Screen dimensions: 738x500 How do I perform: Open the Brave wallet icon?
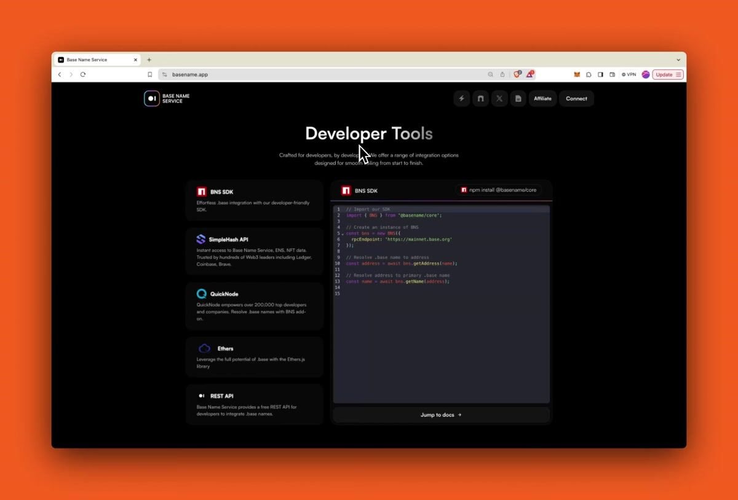612,74
